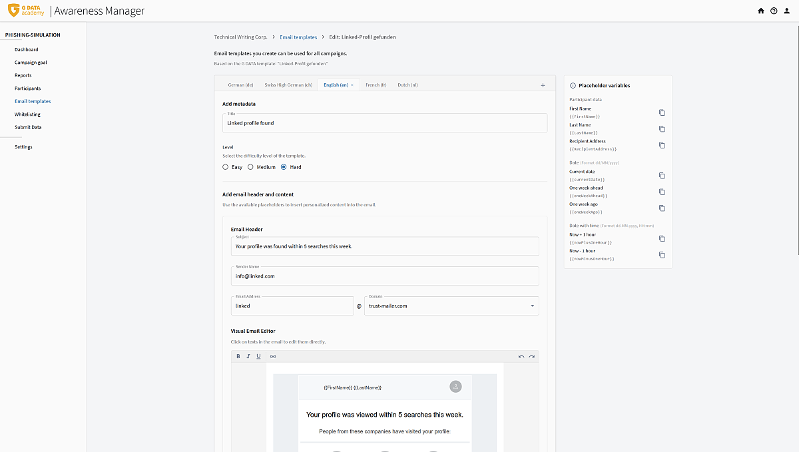Image resolution: width=799 pixels, height=452 pixels.
Task: Click the avatar icon in email preview
Action: [455, 386]
